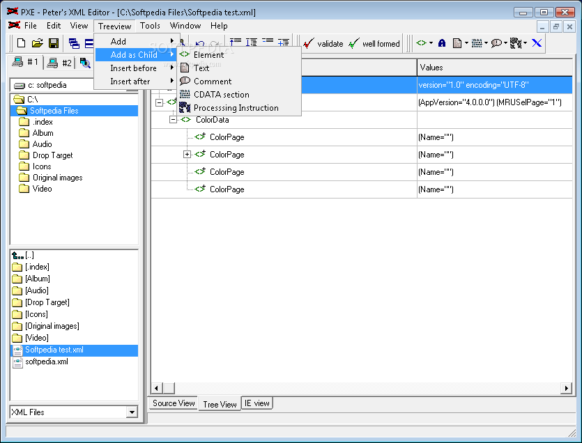Click the CDATA section toolbar icon
The height and width of the screenshot is (443, 582).
click(477, 43)
